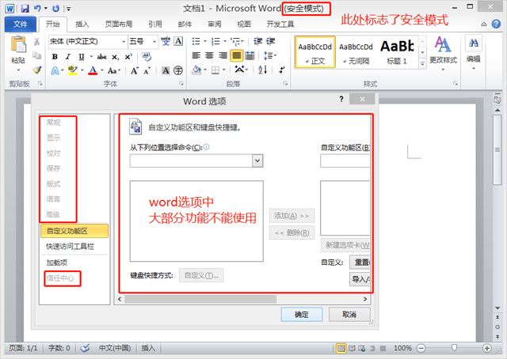Toggle Underline formatting
Viewport: 507px width, 359px height.
coord(82,57)
